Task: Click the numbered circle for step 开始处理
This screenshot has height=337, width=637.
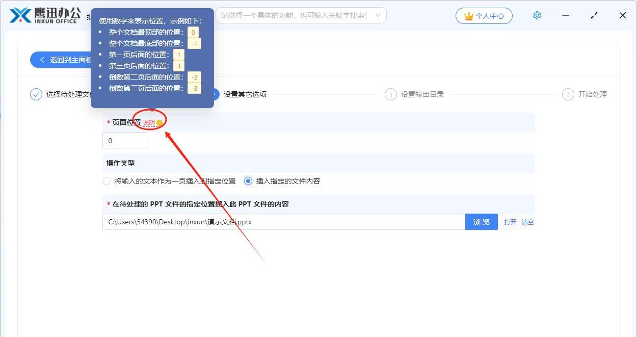Action: click(568, 94)
